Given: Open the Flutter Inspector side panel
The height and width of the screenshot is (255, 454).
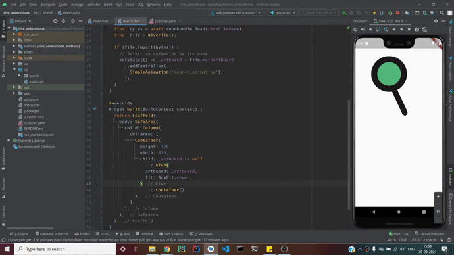Looking at the screenshot, I should click(x=451, y=34).
